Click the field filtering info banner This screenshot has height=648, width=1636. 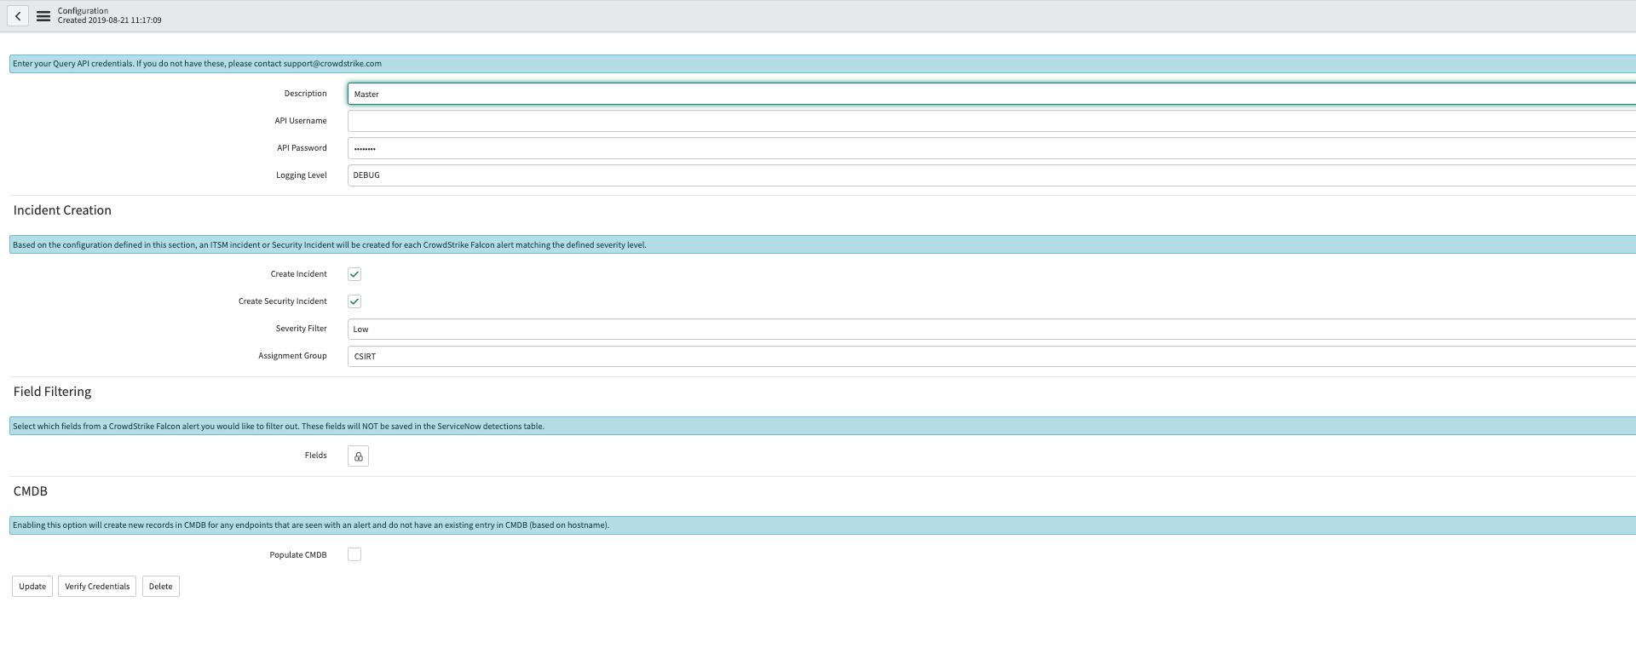click(x=822, y=426)
